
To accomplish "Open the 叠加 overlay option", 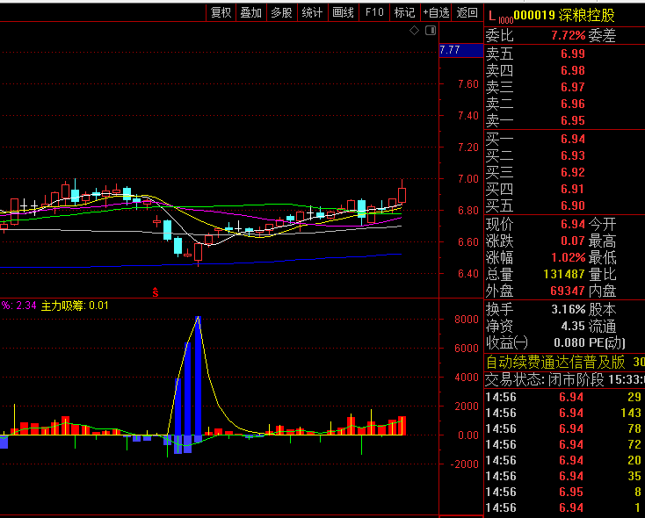I will click(x=251, y=12).
